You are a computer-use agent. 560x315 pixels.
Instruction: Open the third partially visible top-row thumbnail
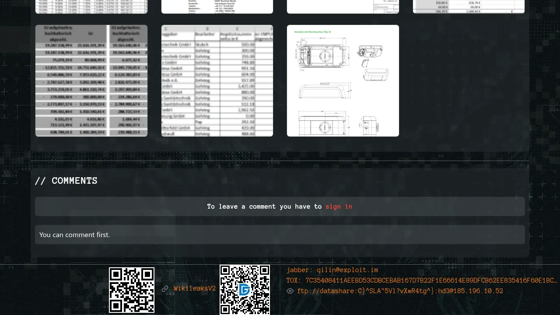[x=343, y=7]
